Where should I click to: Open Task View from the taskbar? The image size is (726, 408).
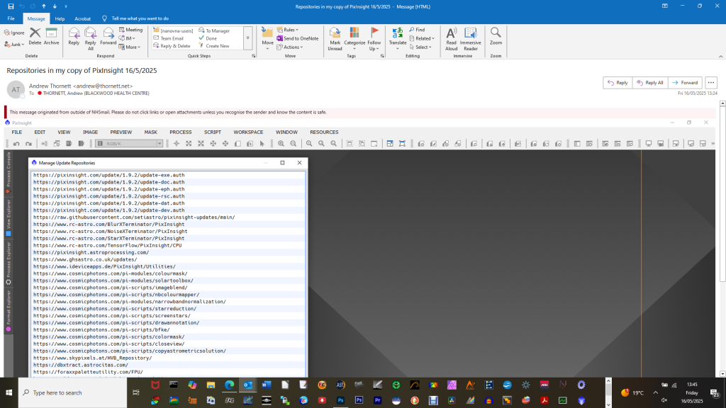pyautogui.click(x=136, y=392)
